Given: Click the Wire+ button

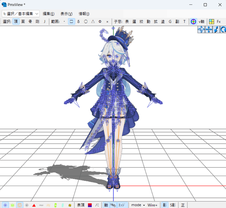Looking at the screenshot, I should coord(152,205).
